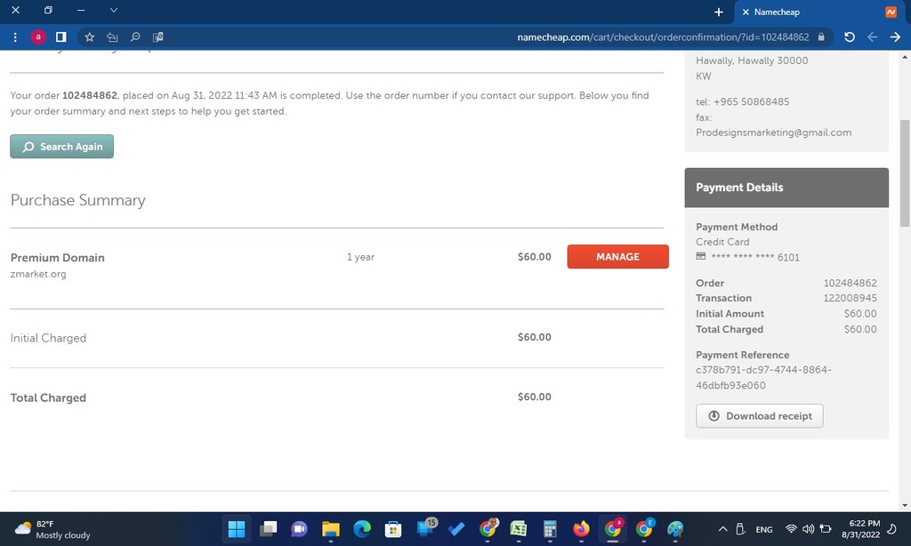Viewport: 911px width, 546px height.
Task: Open the volume speaker tray icon
Action: [x=808, y=529]
